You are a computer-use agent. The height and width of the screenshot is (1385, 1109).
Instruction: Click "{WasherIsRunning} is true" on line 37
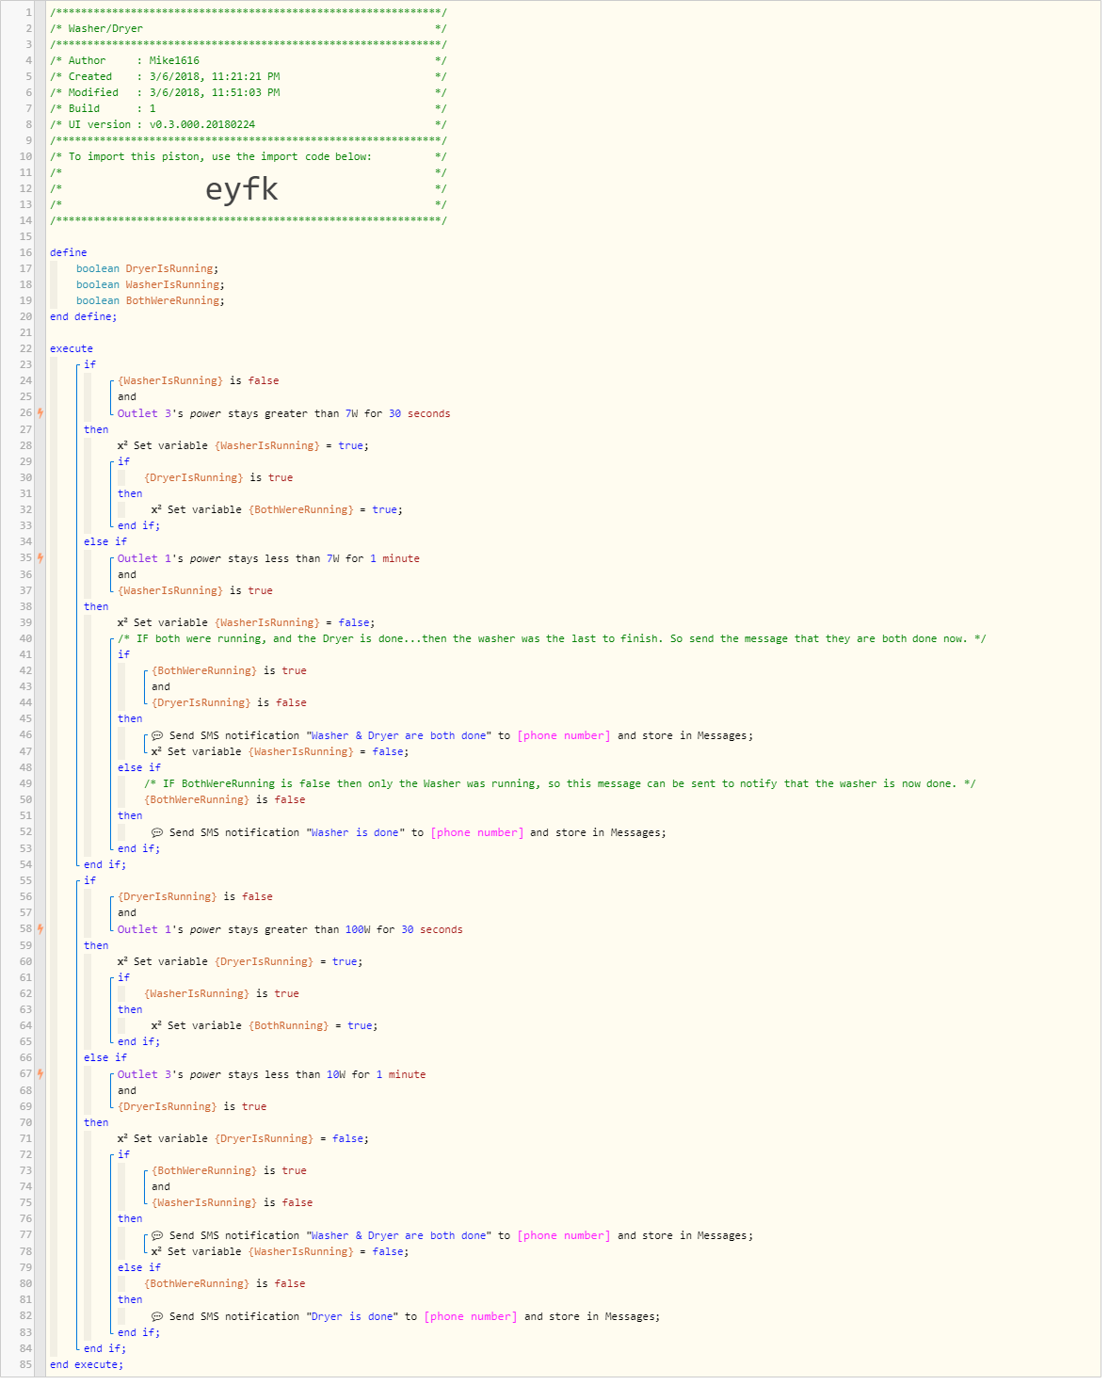pos(195,590)
